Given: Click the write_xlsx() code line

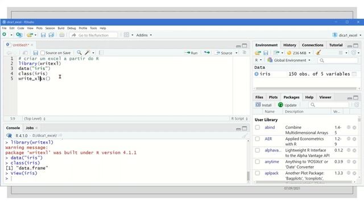Looking at the screenshot, I should pyautogui.click(x=34, y=79).
